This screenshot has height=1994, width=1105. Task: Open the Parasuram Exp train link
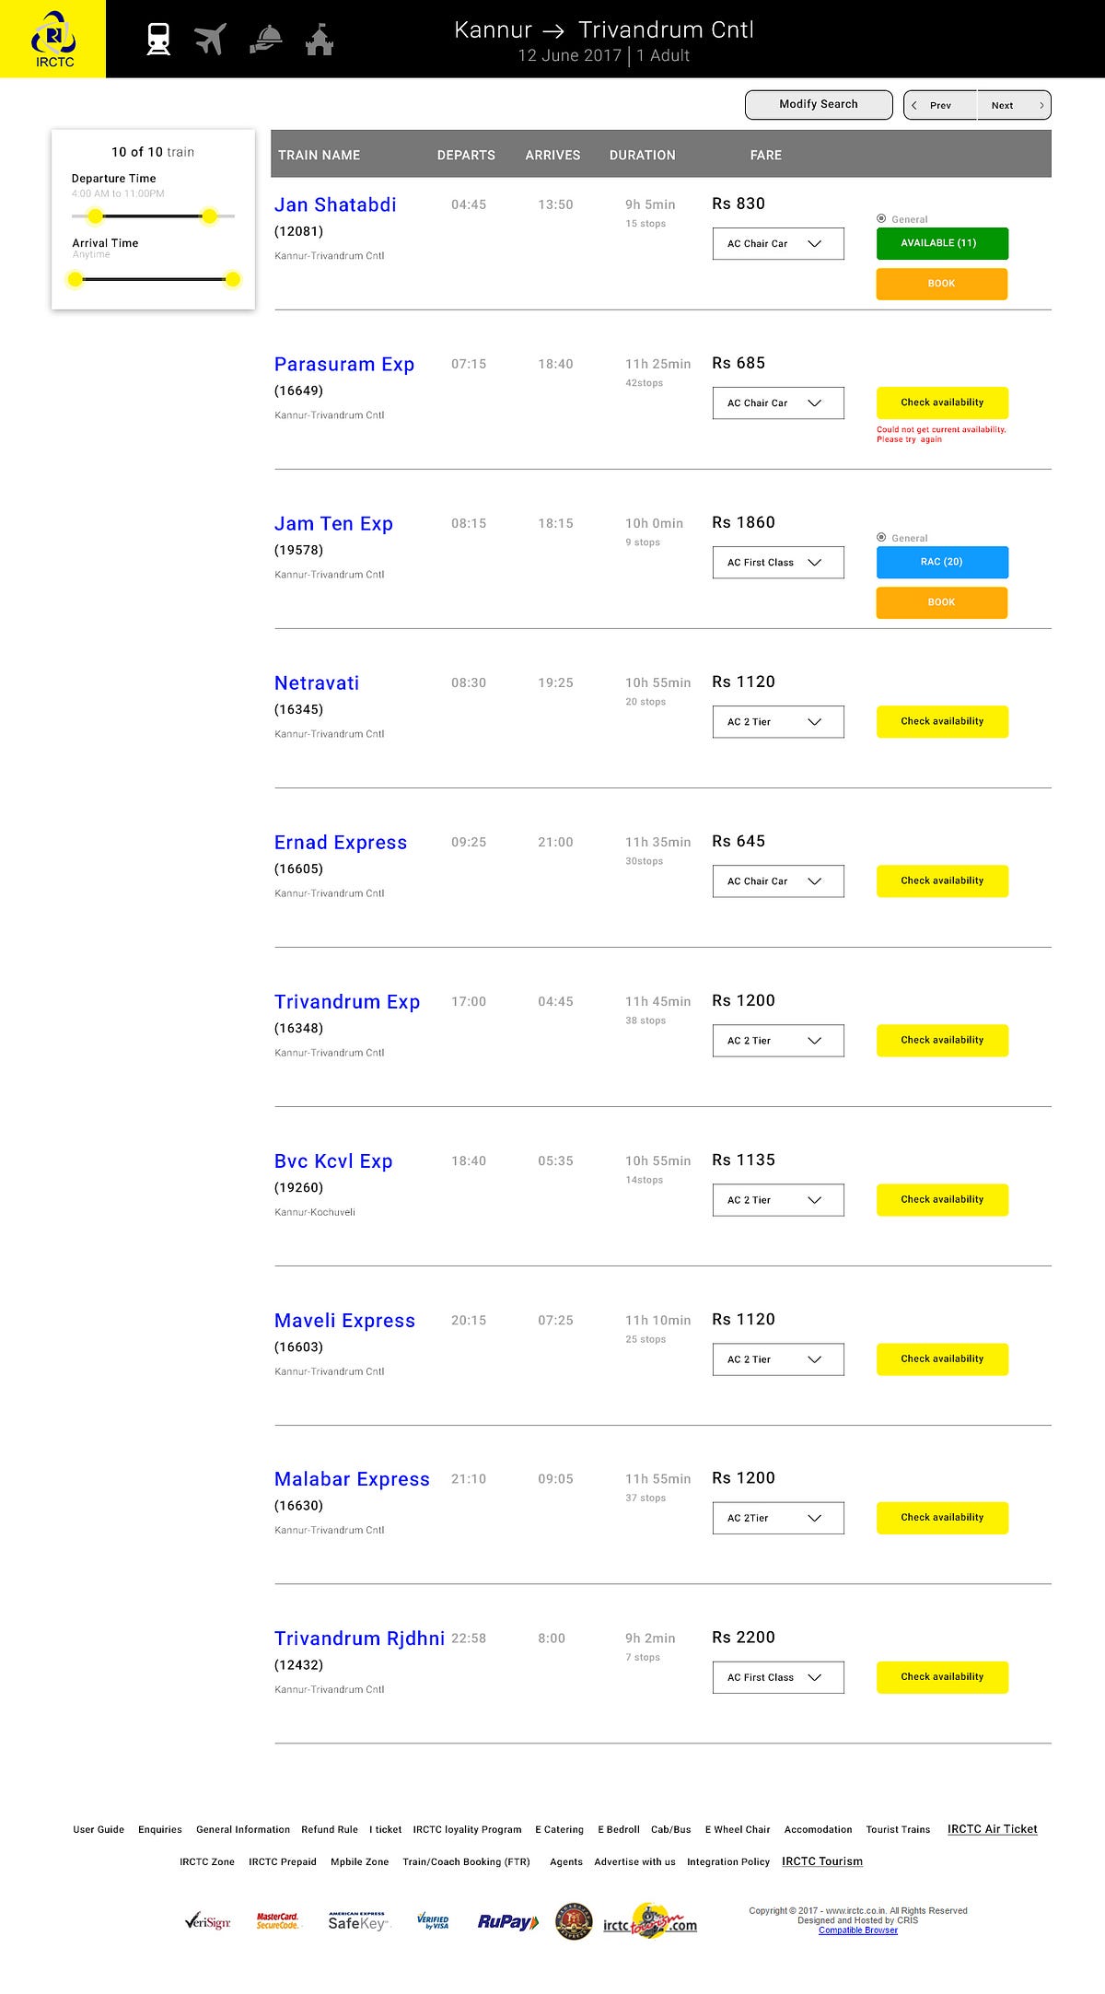coord(344,365)
